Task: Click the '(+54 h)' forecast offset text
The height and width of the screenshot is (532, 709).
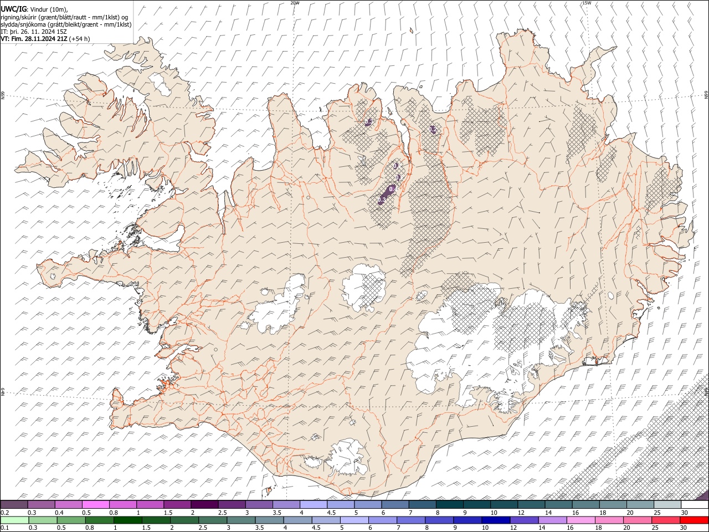Action: click(x=80, y=39)
